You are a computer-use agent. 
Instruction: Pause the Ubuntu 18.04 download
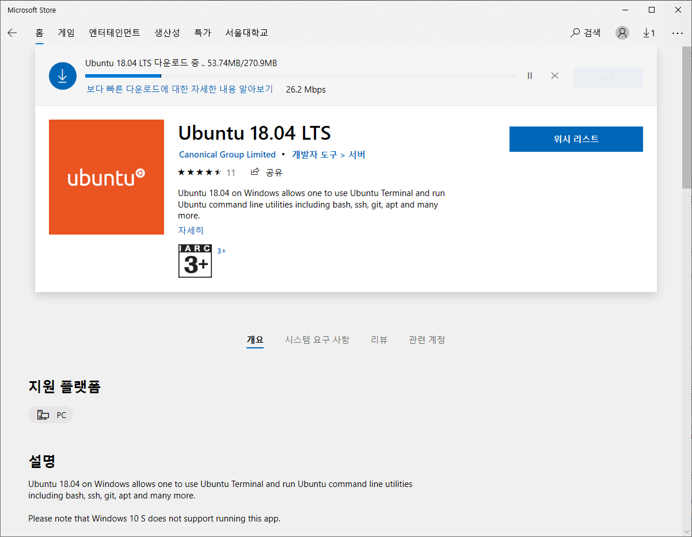coord(530,76)
